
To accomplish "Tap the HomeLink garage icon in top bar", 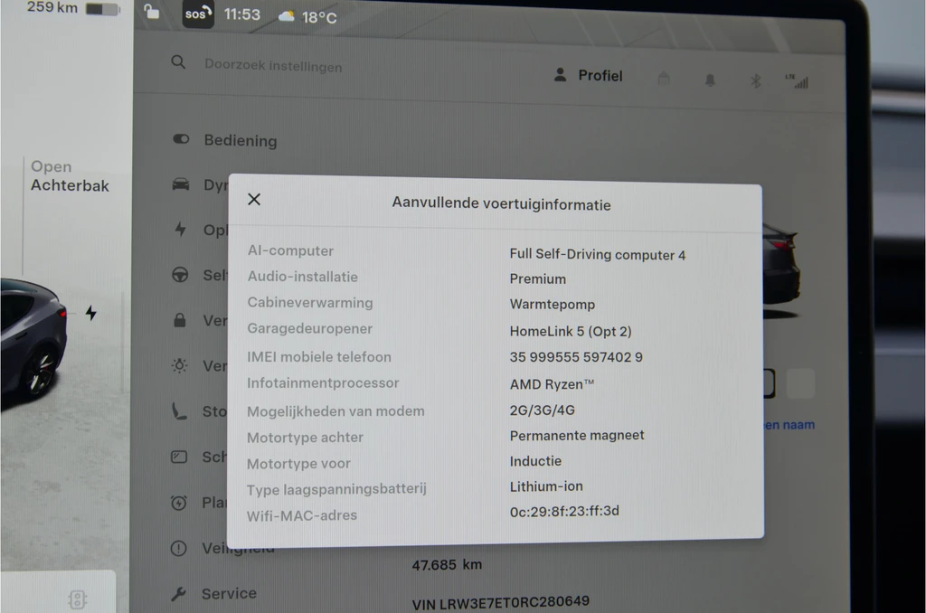I will [664, 78].
